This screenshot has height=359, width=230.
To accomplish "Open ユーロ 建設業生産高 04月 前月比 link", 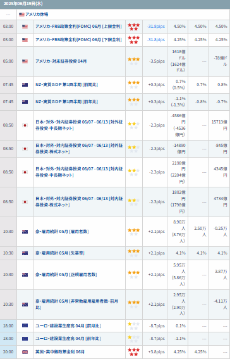I will click(x=68, y=326).
